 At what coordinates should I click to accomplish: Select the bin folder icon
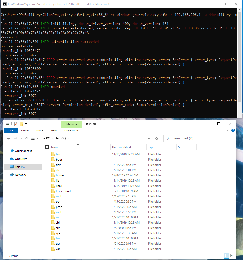(53, 154)
